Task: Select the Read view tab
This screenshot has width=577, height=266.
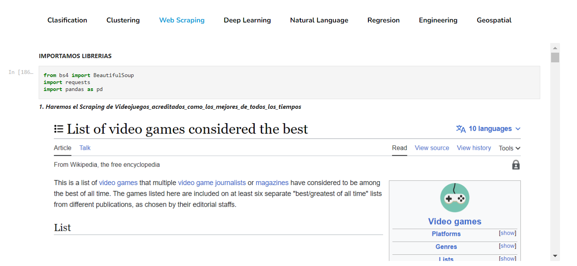Action: coord(399,148)
